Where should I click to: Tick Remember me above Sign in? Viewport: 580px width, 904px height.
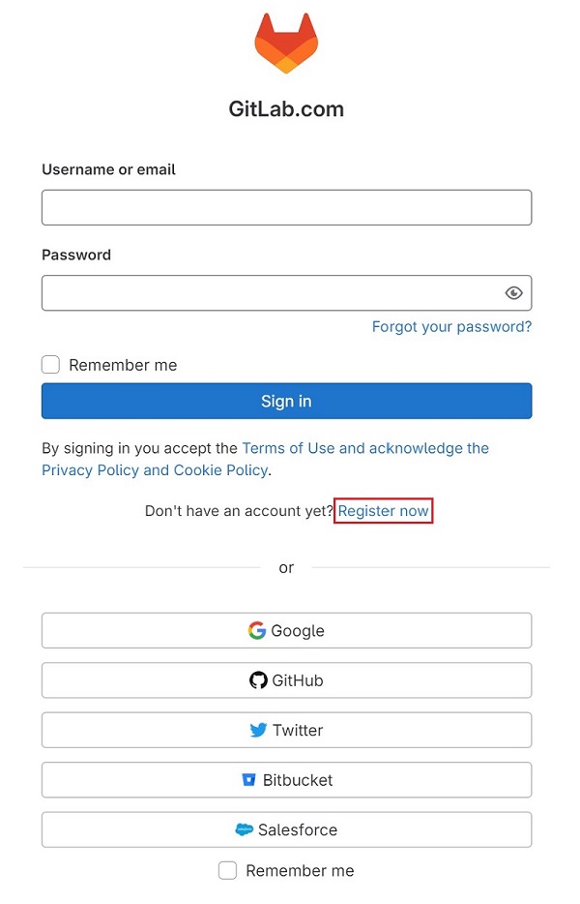click(x=50, y=364)
